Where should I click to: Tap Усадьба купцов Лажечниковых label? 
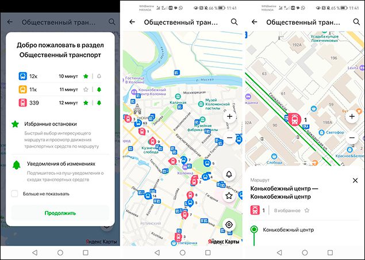[x=325, y=39]
